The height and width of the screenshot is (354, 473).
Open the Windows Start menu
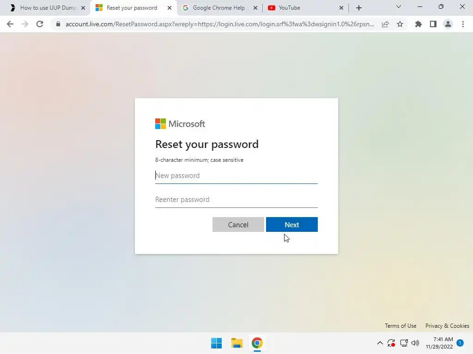[x=216, y=343]
